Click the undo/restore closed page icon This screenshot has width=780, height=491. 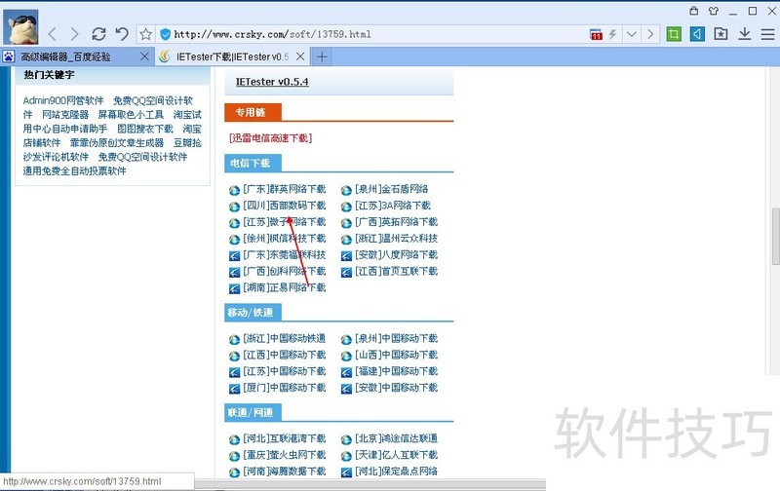[122, 34]
